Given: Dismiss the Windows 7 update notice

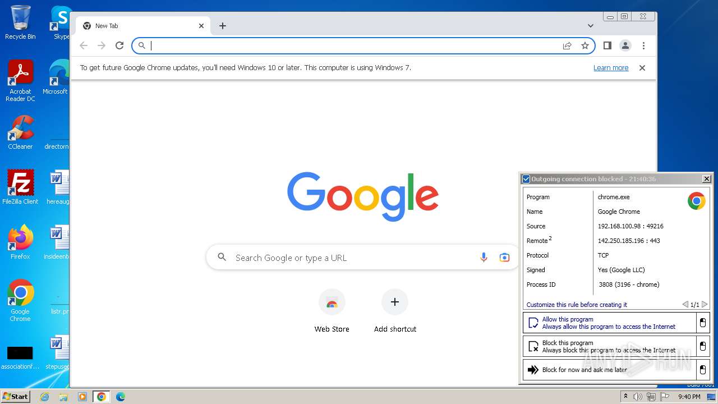Looking at the screenshot, I should point(642,68).
